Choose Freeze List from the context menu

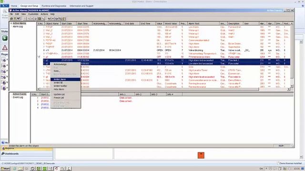pyautogui.click(x=65, y=98)
